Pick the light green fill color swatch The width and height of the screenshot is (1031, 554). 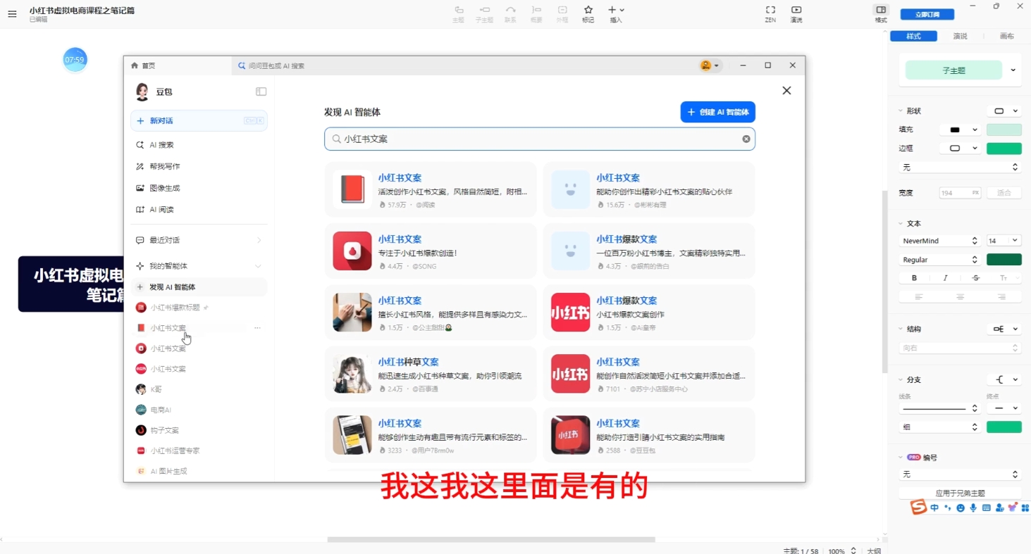click(1004, 130)
